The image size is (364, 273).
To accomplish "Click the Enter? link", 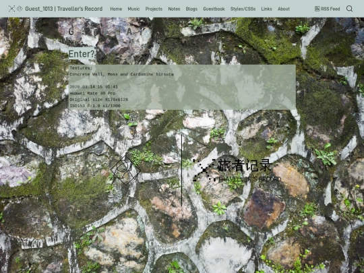I will pyautogui.click(x=82, y=54).
